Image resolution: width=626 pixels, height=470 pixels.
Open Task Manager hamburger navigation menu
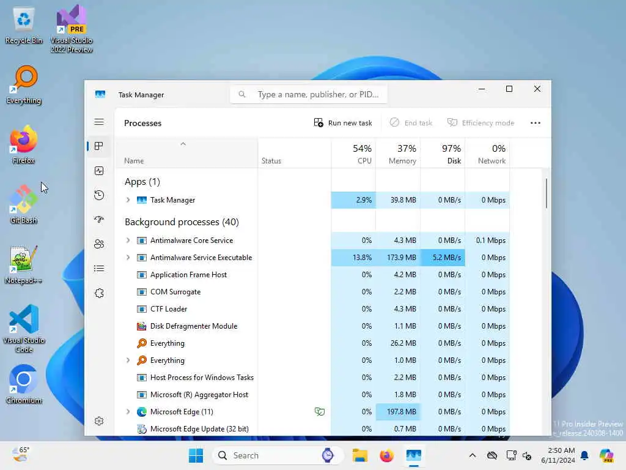point(99,122)
